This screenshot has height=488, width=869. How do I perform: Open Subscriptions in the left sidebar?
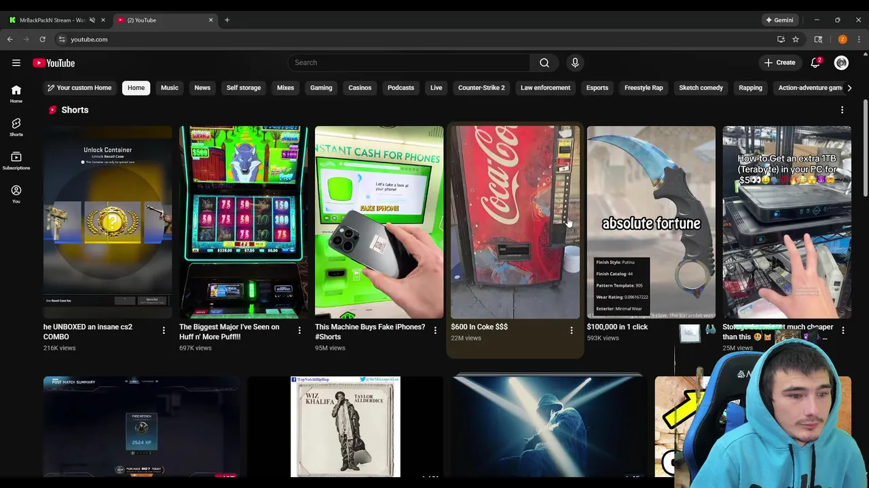pyautogui.click(x=16, y=161)
